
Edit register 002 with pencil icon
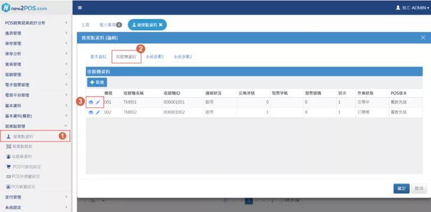click(x=98, y=112)
